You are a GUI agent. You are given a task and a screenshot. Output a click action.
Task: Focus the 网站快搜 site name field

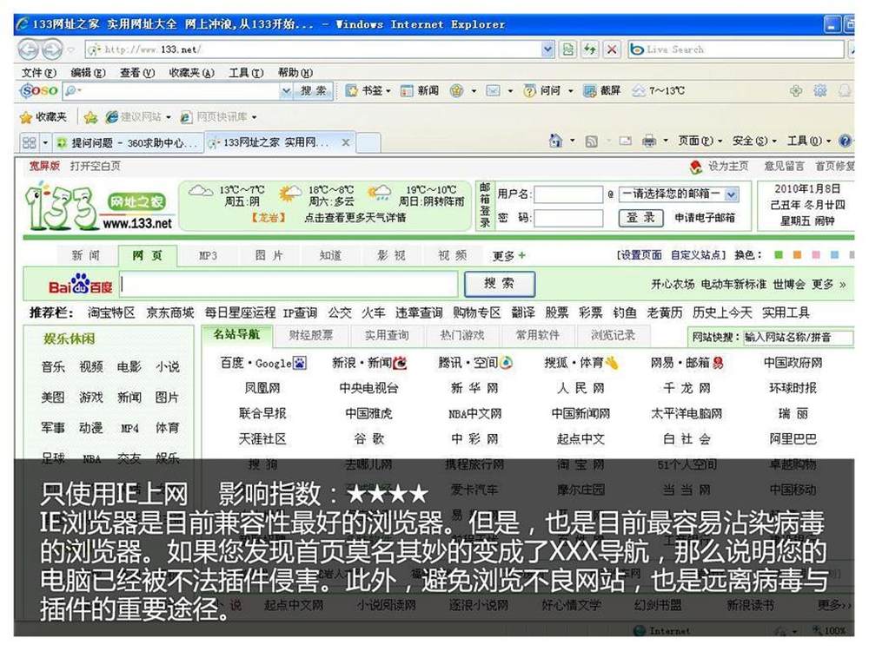pos(798,337)
